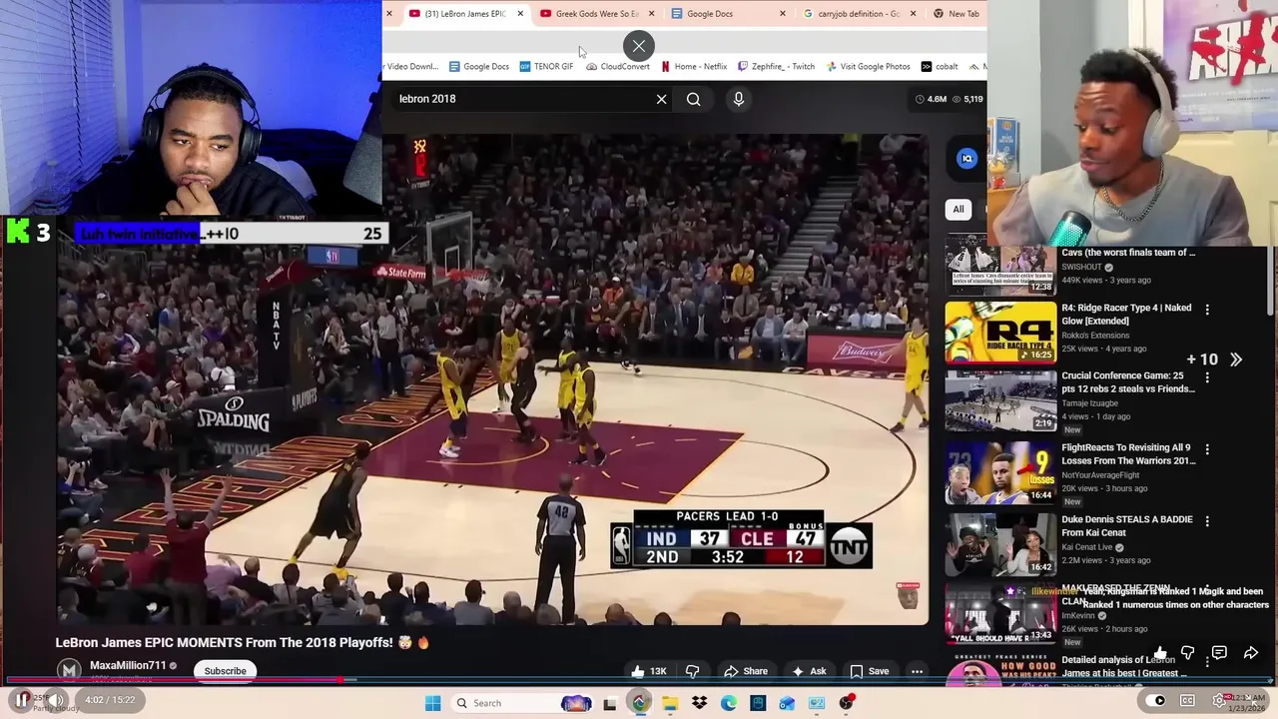Open the cobalt bookmark
Image resolution: width=1278 pixels, height=719 pixels.
tap(940, 67)
